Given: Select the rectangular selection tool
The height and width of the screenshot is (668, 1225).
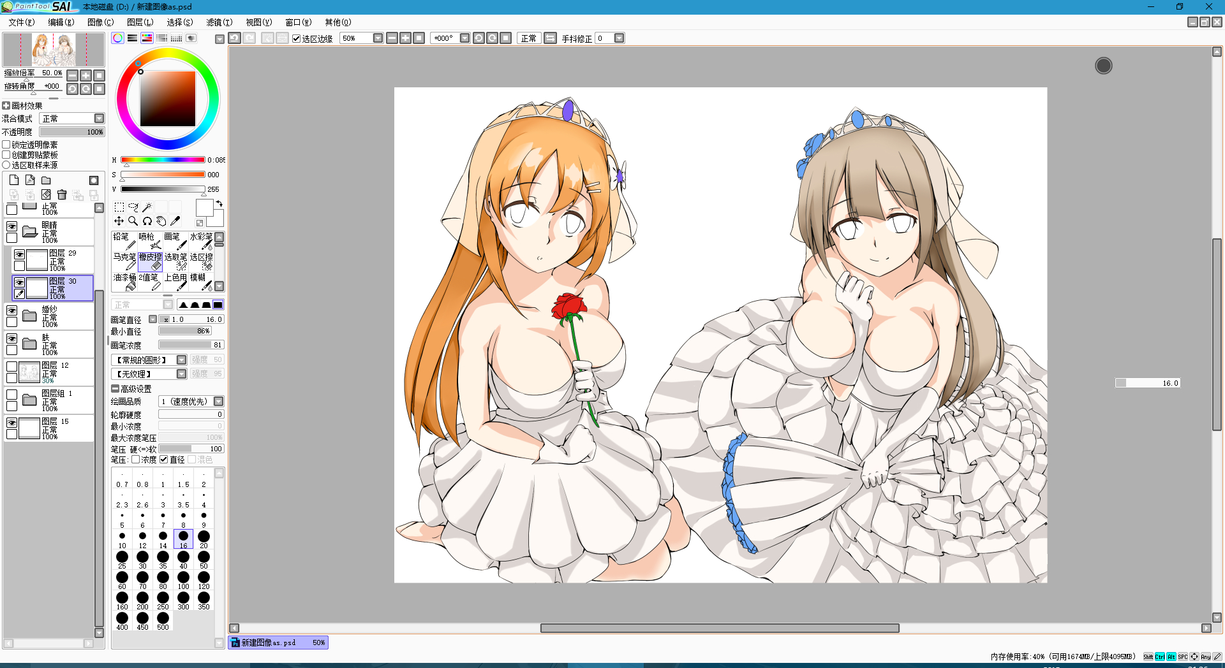Looking at the screenshot, I should tap(119, 207).
